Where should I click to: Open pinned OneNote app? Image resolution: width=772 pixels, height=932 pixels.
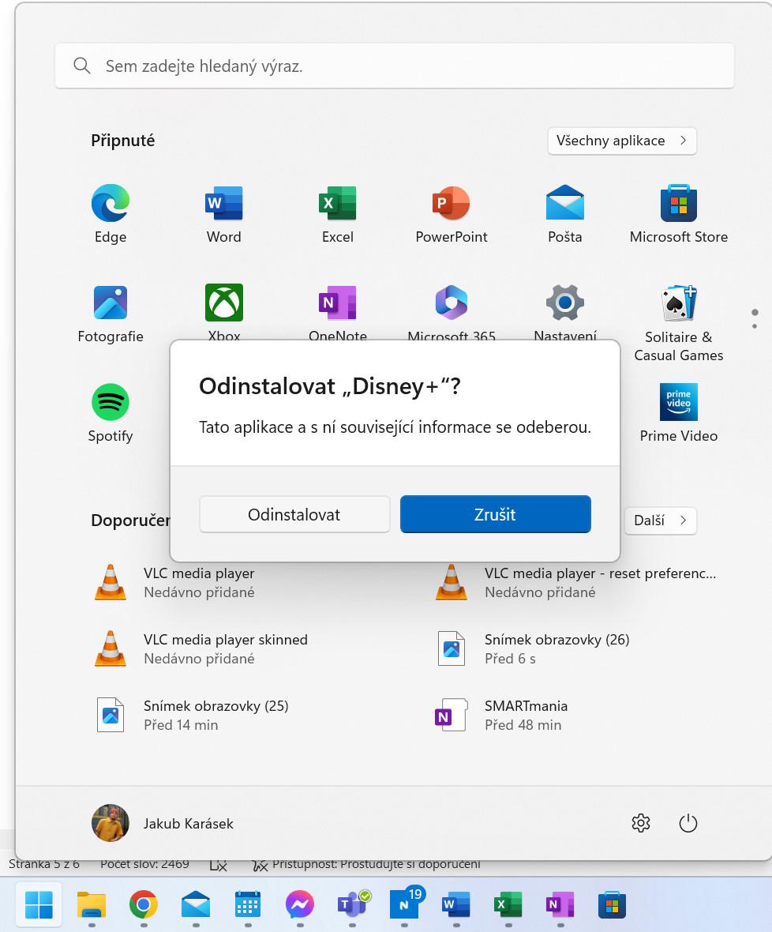click(x=337, y=311)
